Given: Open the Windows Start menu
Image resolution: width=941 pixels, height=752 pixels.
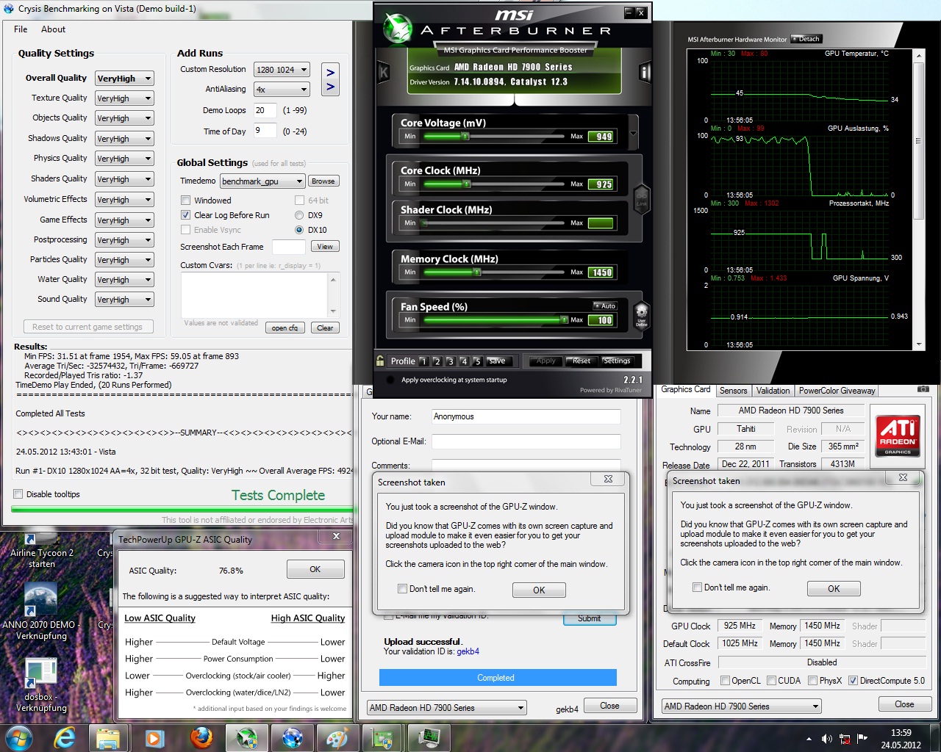Looking at the screenshot, I should point(19,737).
